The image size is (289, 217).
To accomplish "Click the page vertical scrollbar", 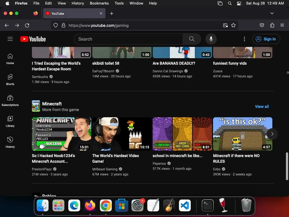I will [x=287, y=166].
